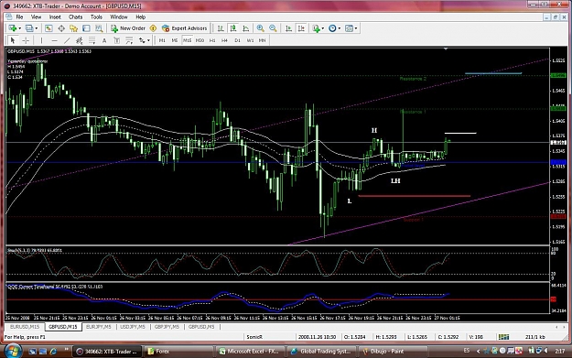Expand the Profiles dropdown arrow

[x=36, y=28]
